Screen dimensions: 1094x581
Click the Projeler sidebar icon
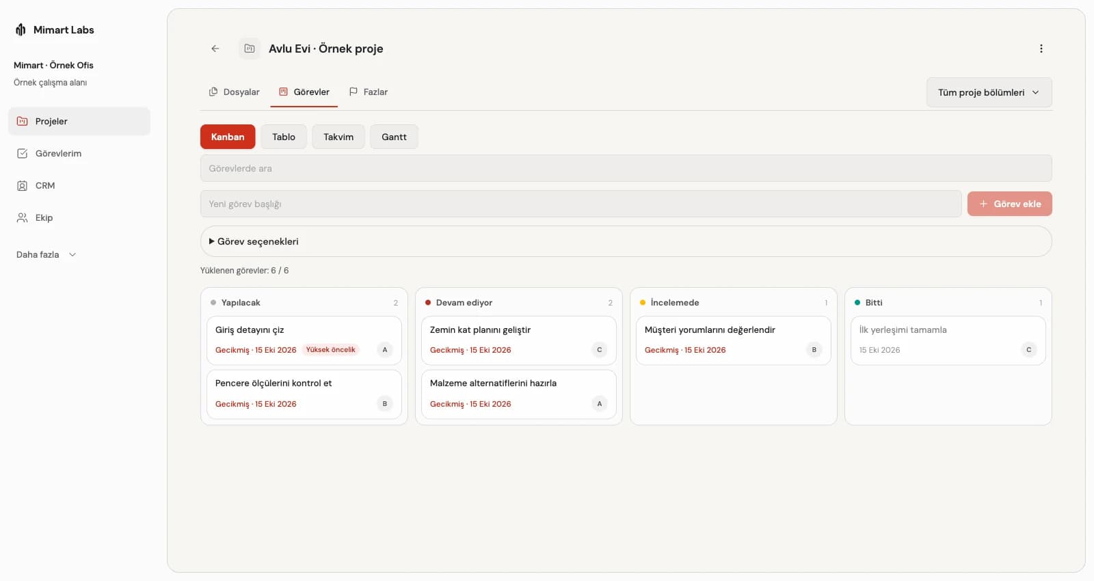pos(22,121)
